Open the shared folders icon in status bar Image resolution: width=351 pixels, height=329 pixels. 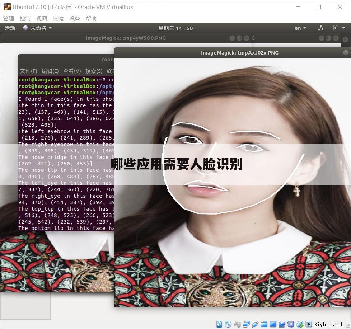tap(264, 324)
